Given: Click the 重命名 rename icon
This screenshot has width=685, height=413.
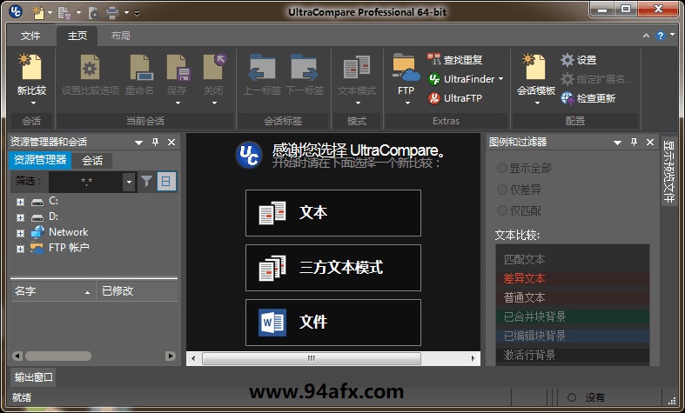Looking at the screenshot, I should (140, 67).
